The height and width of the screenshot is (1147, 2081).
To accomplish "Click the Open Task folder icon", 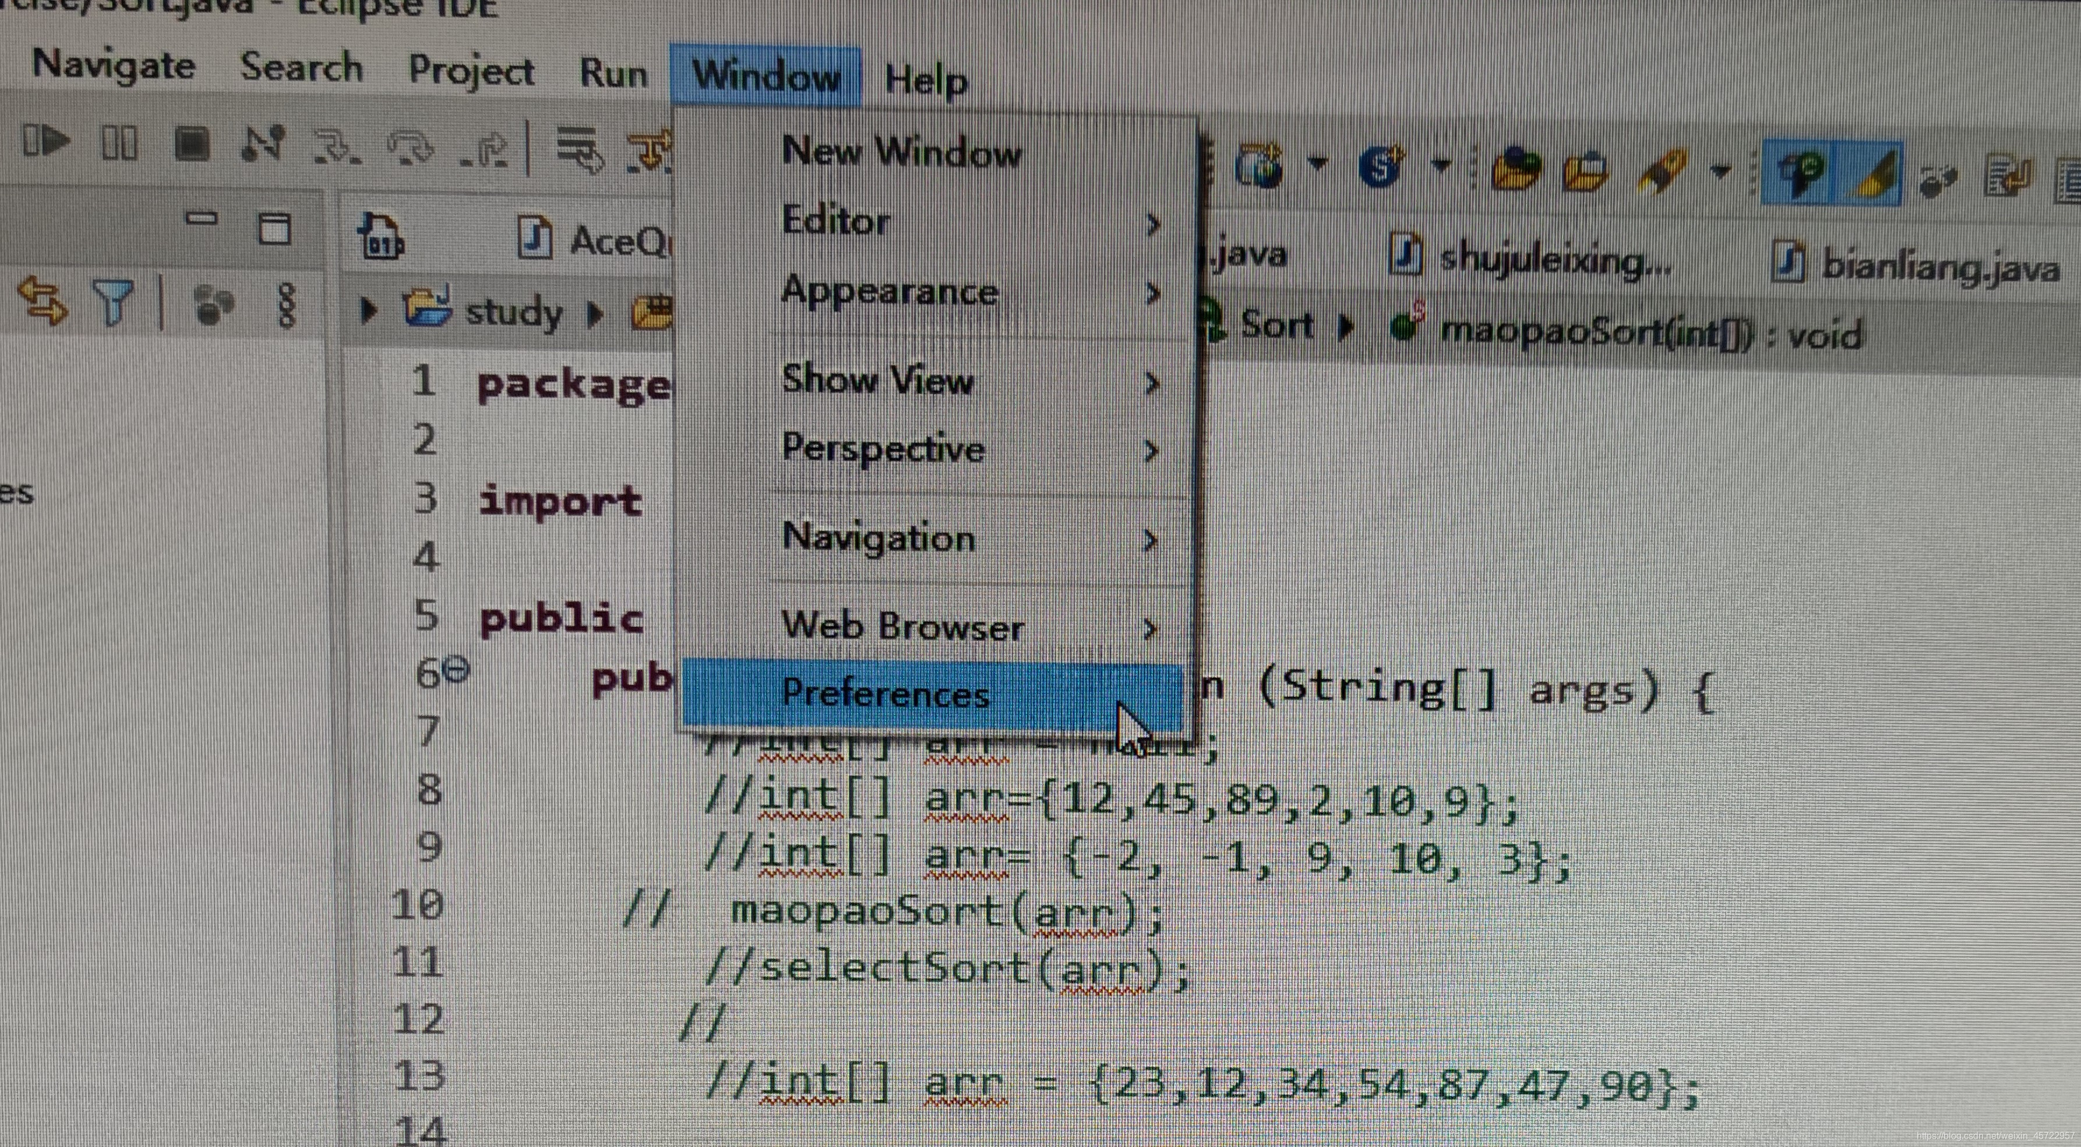I will (x=1586, y=171).
